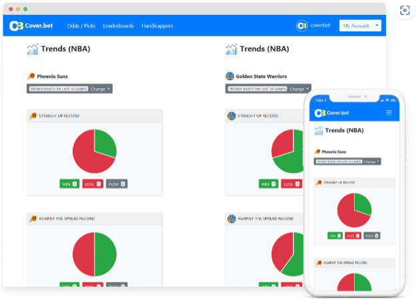416x299 pixels.
Task: Open Change dropdown in mobile Phoenix Suns view
Action: click(371, 162)
